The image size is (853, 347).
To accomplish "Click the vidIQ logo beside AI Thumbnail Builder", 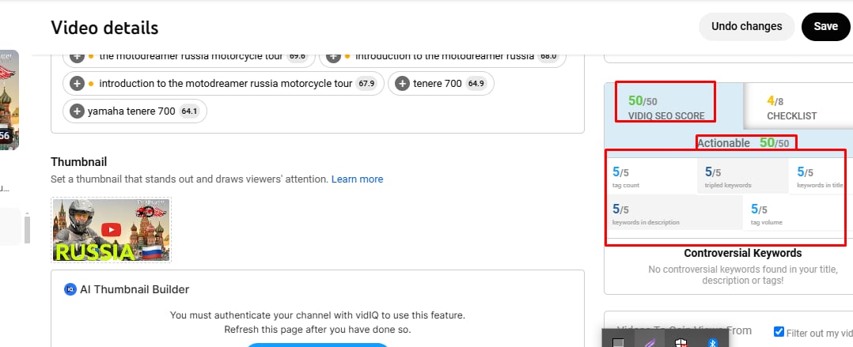I will (x=70, y=290).
